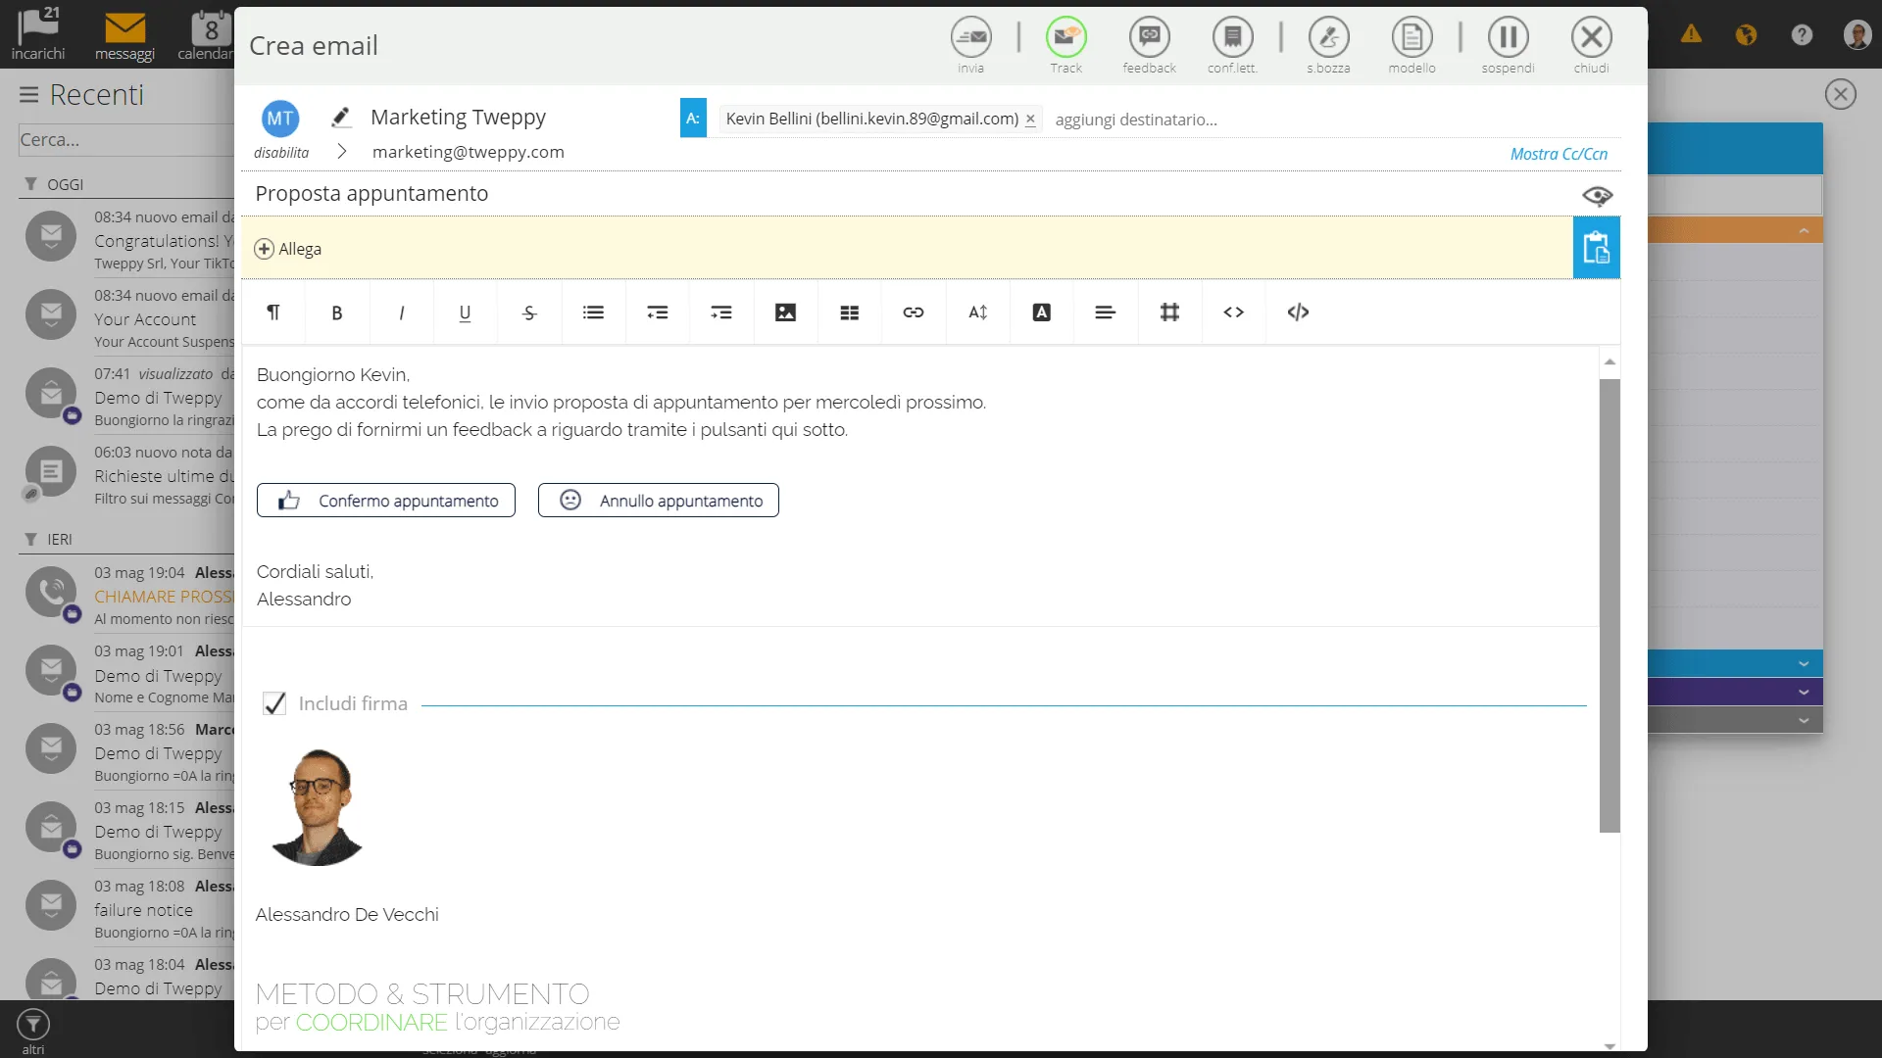1882x1058 pixels.
Task: Click the pencil edit sender icon
Action: 340,118
